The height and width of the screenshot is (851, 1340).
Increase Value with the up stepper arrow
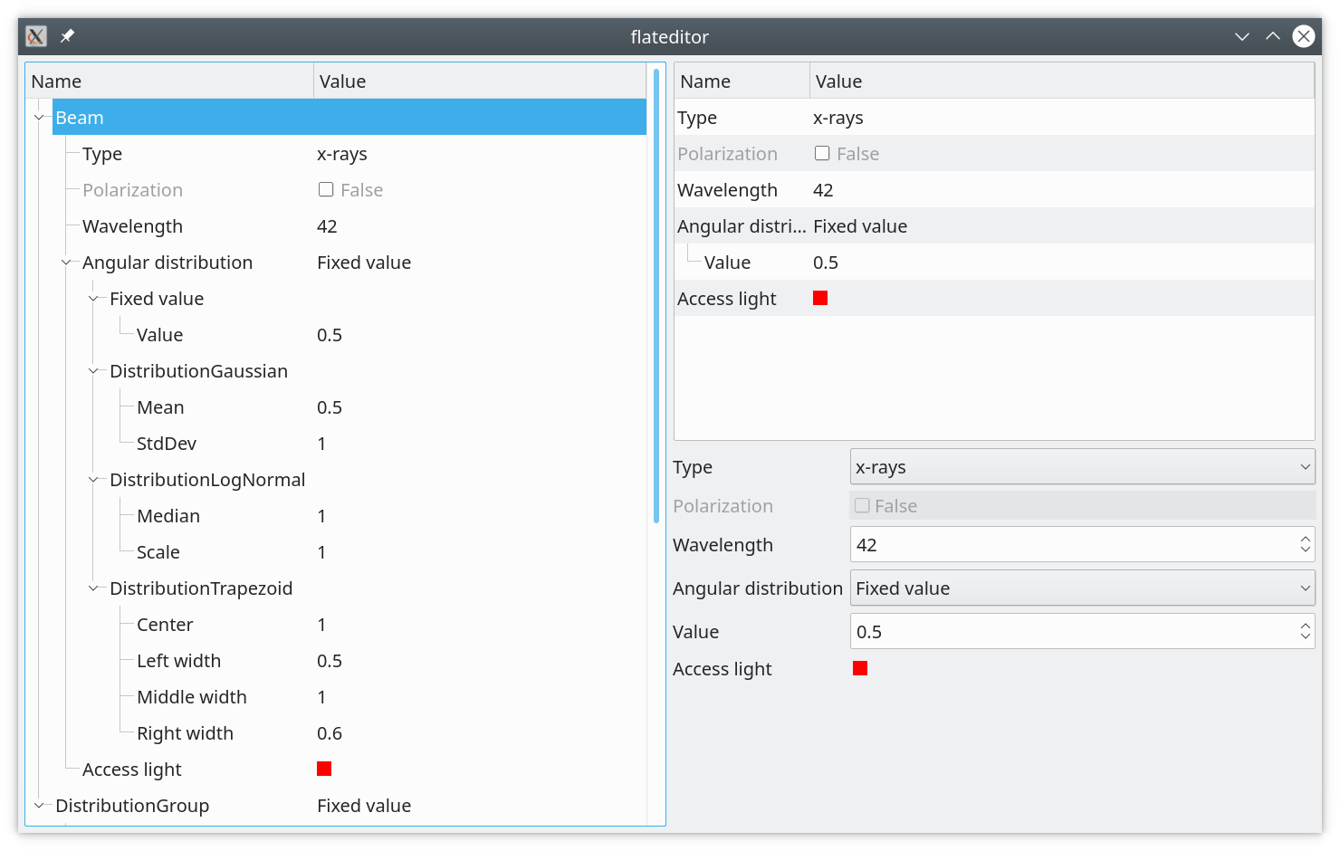click(x=1305, y=625)
